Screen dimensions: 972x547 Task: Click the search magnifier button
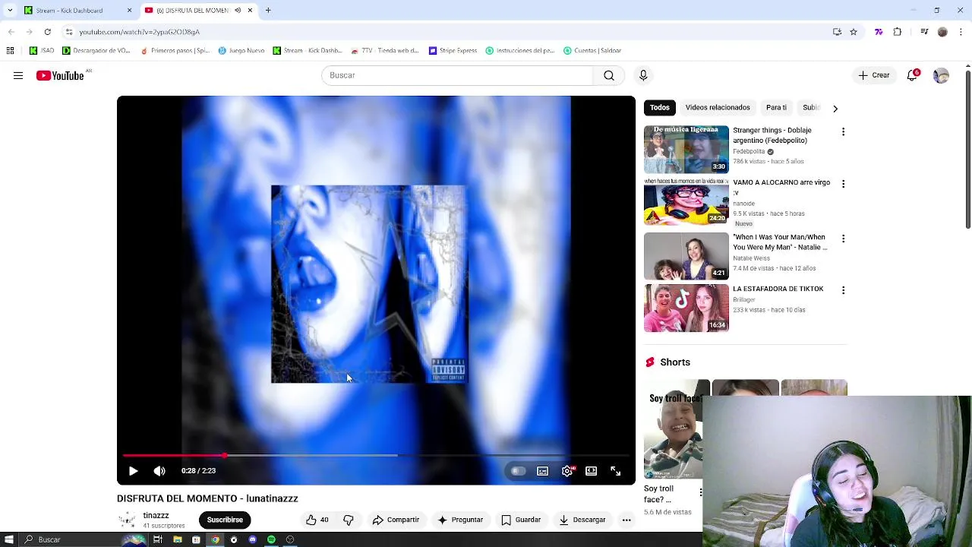click(x=609, y=75)
